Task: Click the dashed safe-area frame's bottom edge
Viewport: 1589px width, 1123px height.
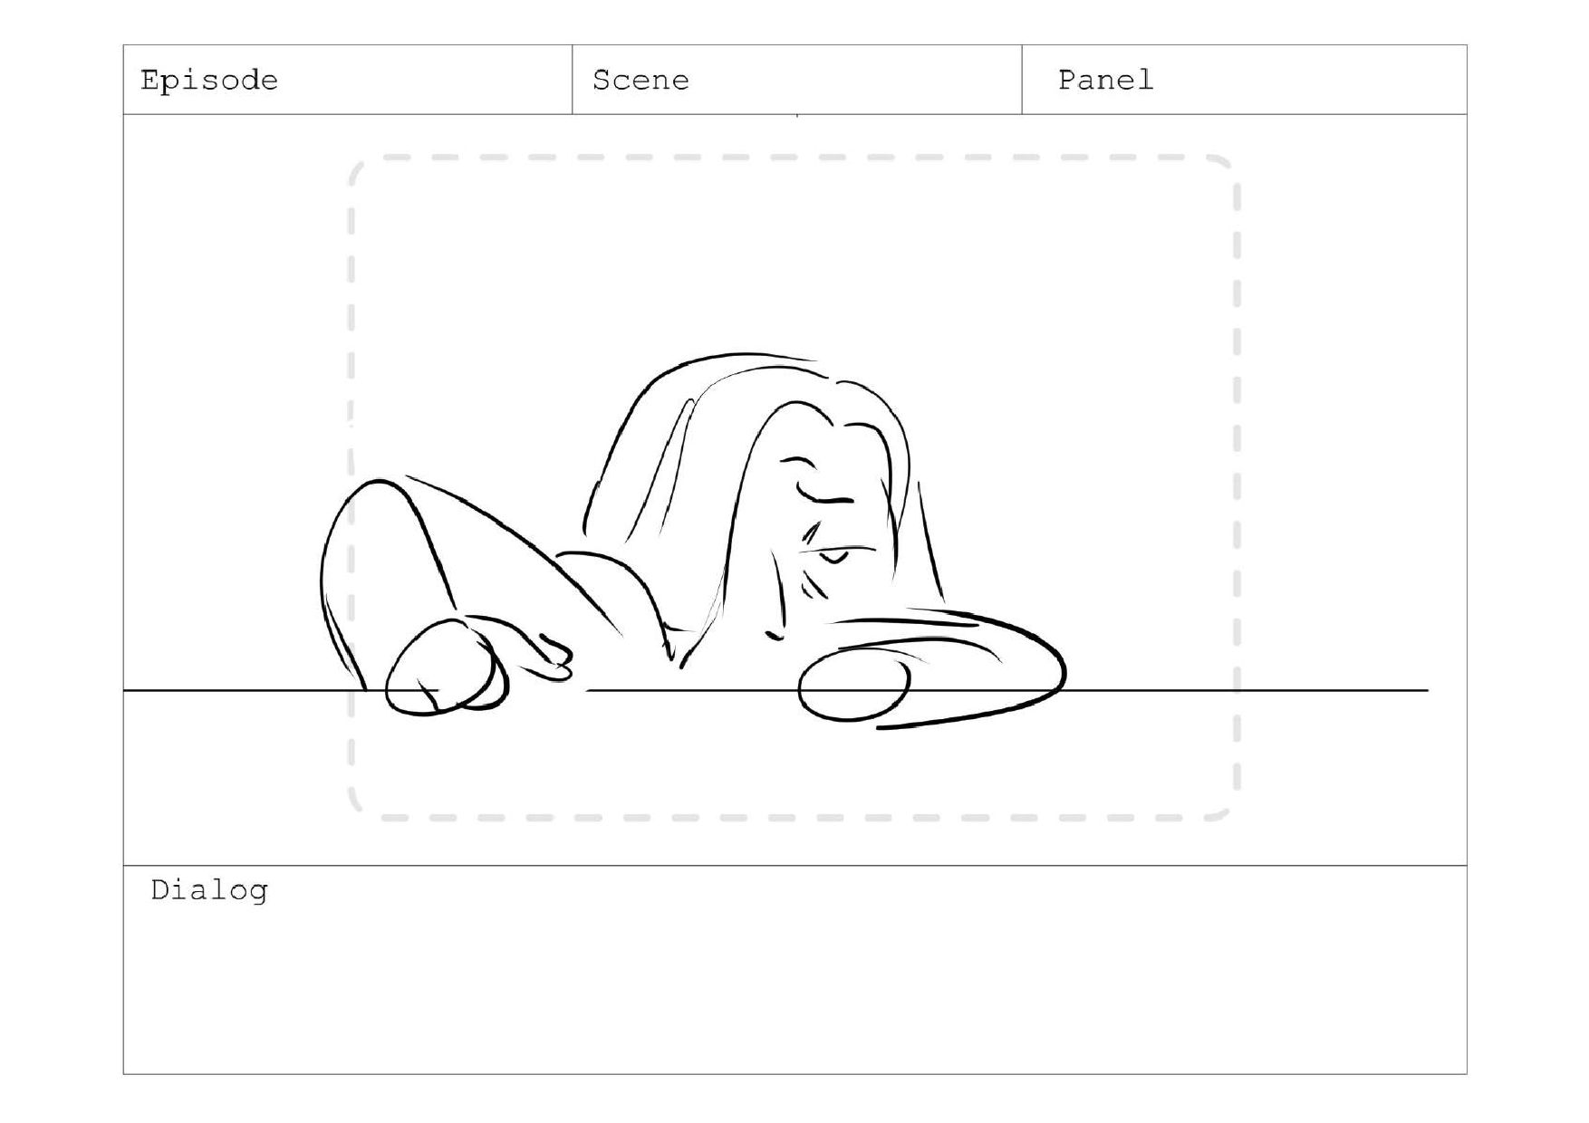Action: 794,818
